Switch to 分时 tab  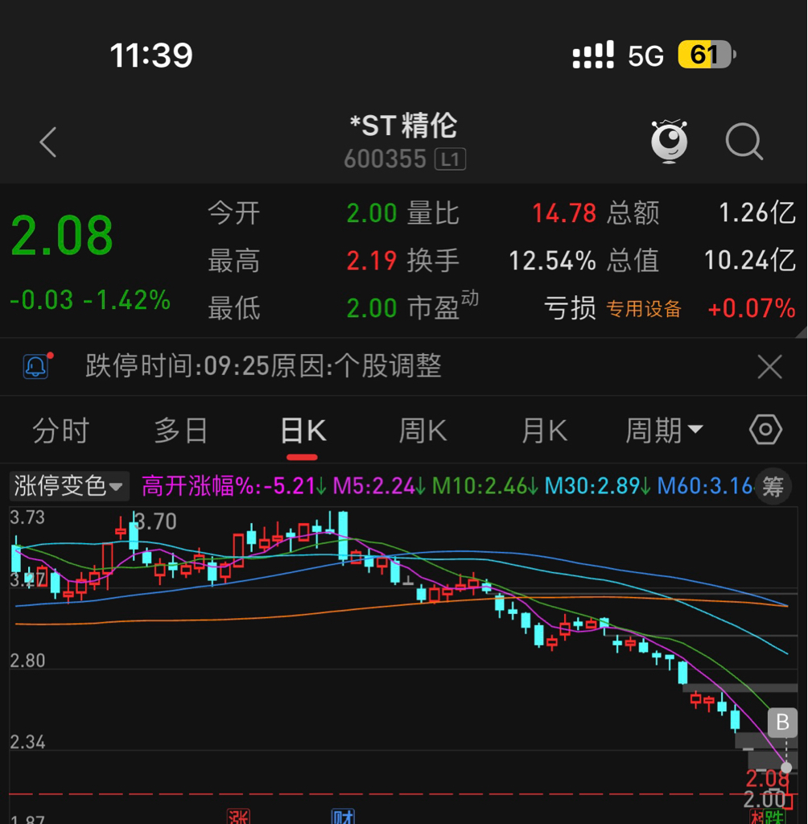tap(61, 431)
